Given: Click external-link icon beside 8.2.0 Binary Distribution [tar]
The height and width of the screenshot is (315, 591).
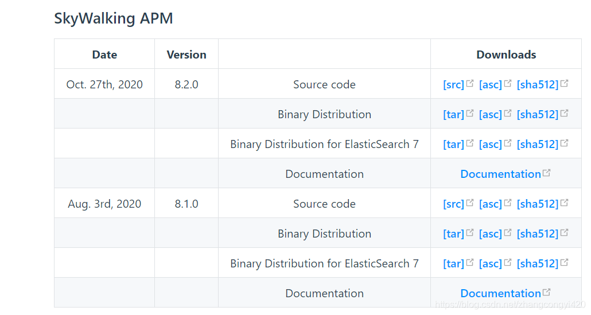Looking at the screenshot, I should click(x=469, y=113).
